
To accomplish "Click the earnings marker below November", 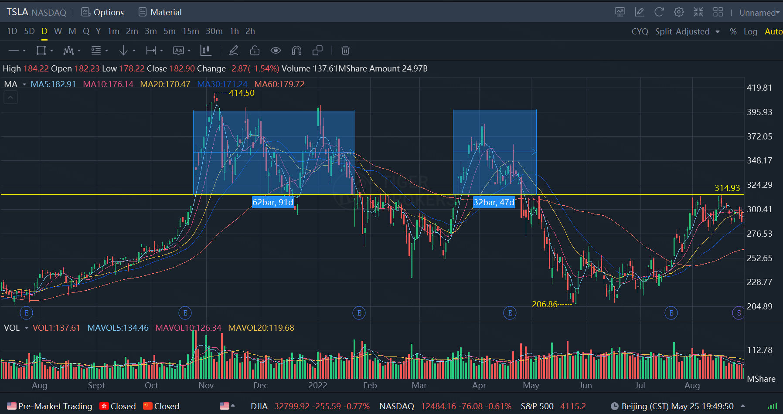I will coord(185,313).
